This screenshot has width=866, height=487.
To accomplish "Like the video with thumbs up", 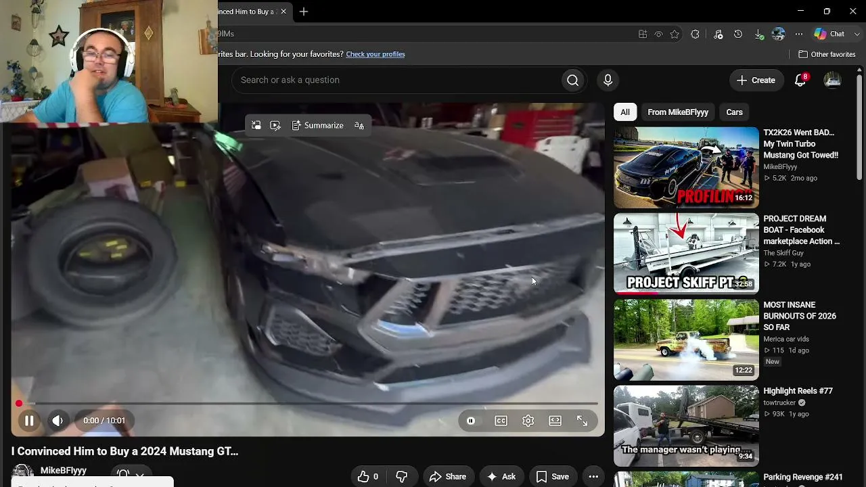I will 368,477.
